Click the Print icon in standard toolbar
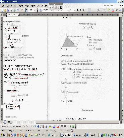Screen dimensions: 124x138 14,10
